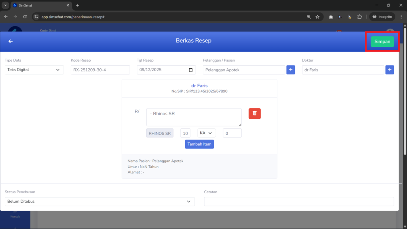Click the page vertical scrollbar

[405, 91]
